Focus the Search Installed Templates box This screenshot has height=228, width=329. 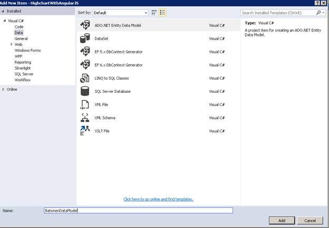278,13
